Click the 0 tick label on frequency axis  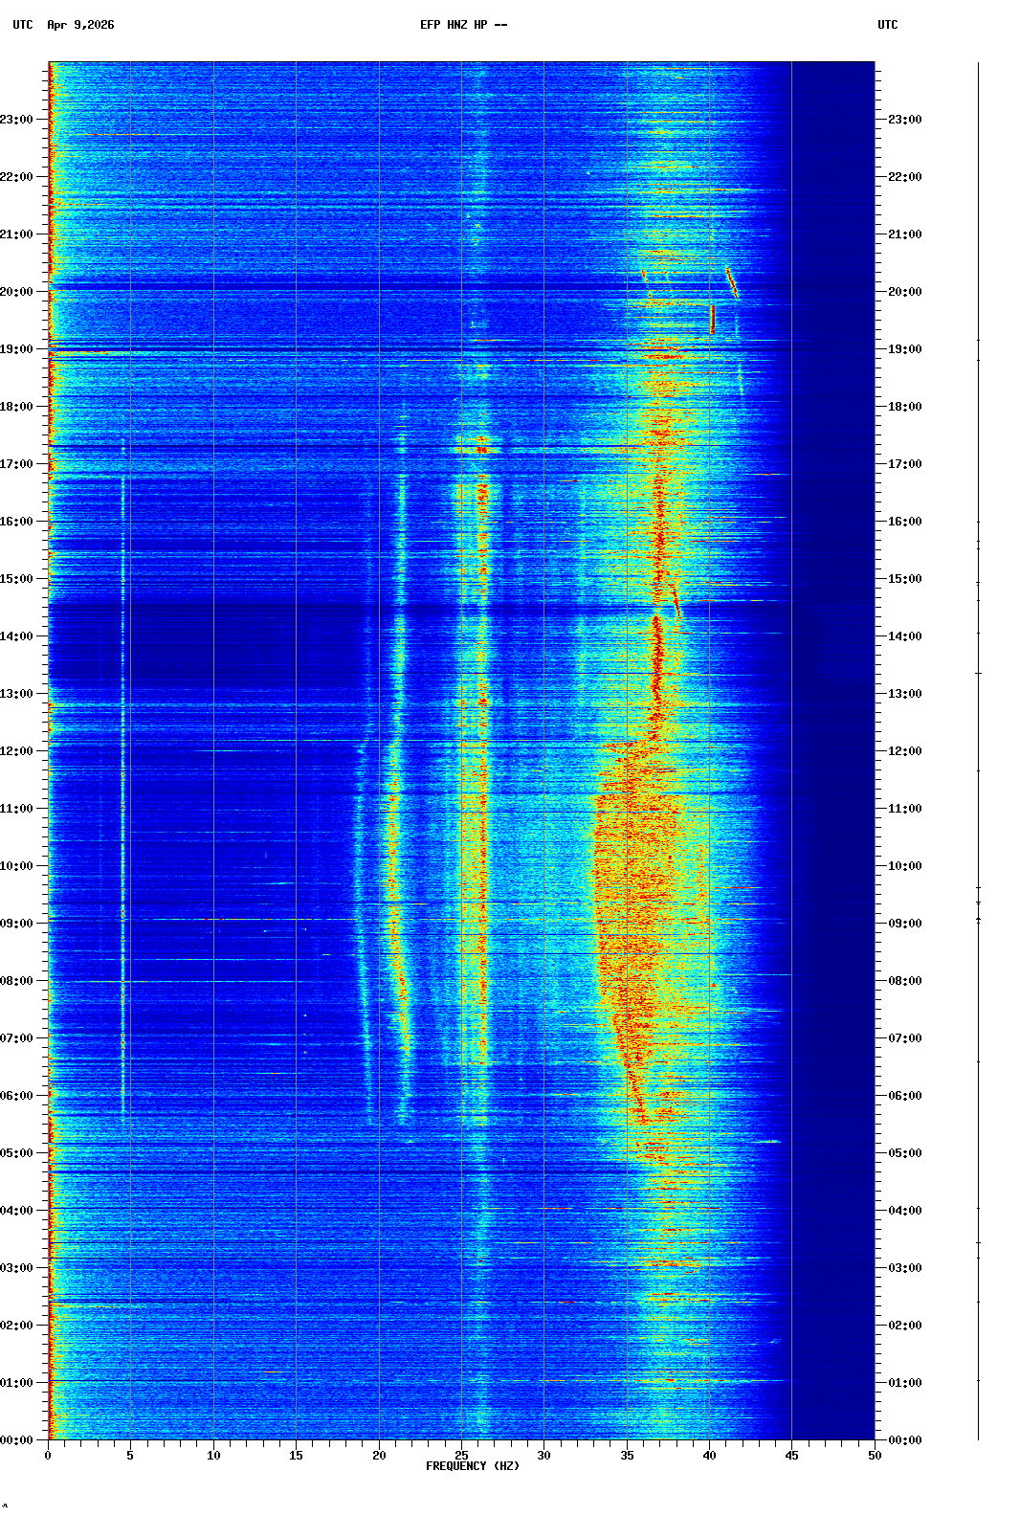point(48,1456)
